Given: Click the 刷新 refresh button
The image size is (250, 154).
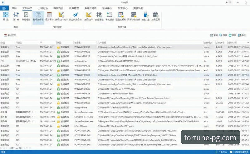Looking at the screenshot, I should pyautogui.click(x=232, y=35).
